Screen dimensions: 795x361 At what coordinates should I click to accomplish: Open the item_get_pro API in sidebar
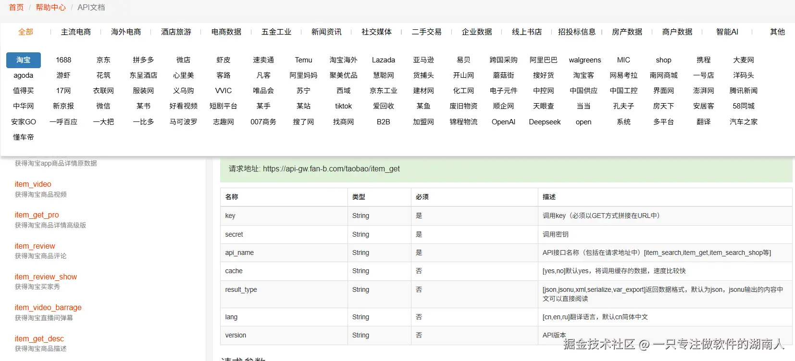[37, 215]
